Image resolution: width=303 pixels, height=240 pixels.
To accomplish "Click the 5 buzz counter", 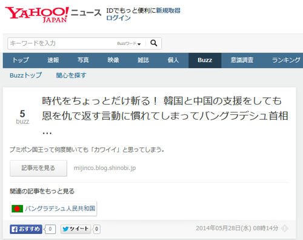I will click(x=22, y=117).
